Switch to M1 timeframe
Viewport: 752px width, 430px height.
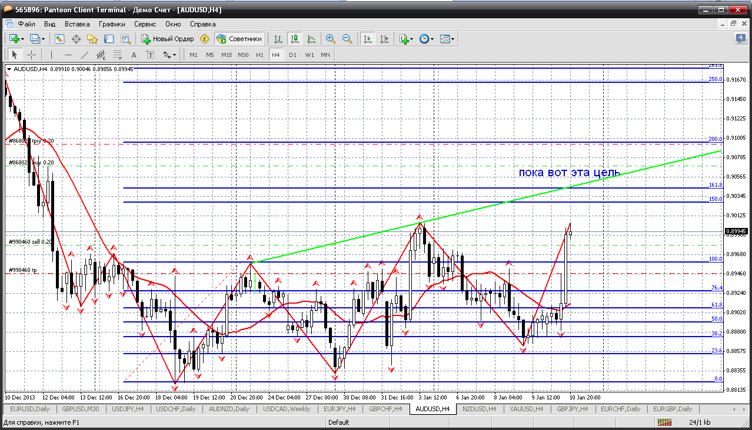coord(194,55)
